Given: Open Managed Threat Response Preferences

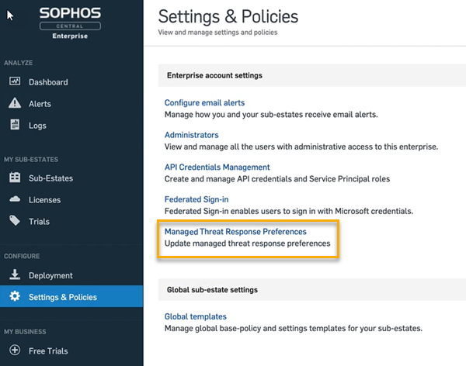Looking at the screenshot, I should [235, 232].
